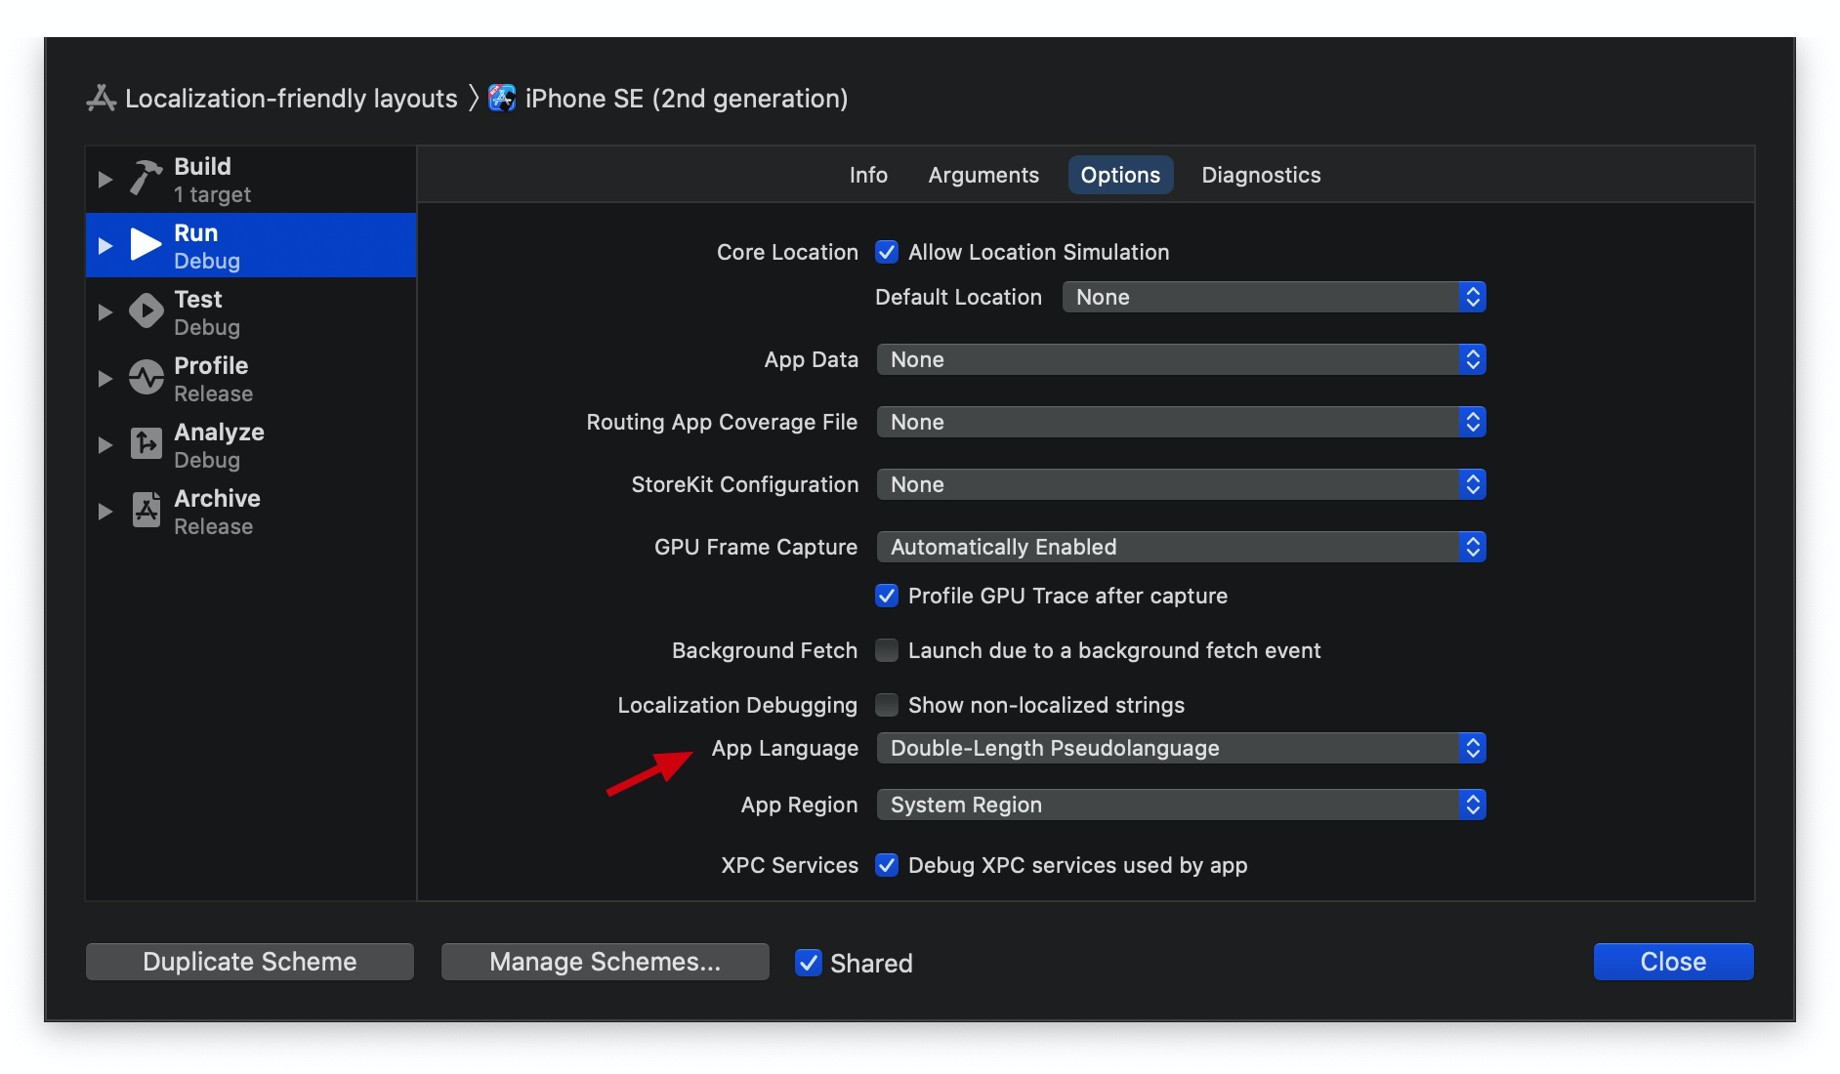Image resolution: width=1840 pixels, height=1074 pixels.
Task: Click the Localization-friendly layouts scheme icon
Action: [x=102, y=99]
